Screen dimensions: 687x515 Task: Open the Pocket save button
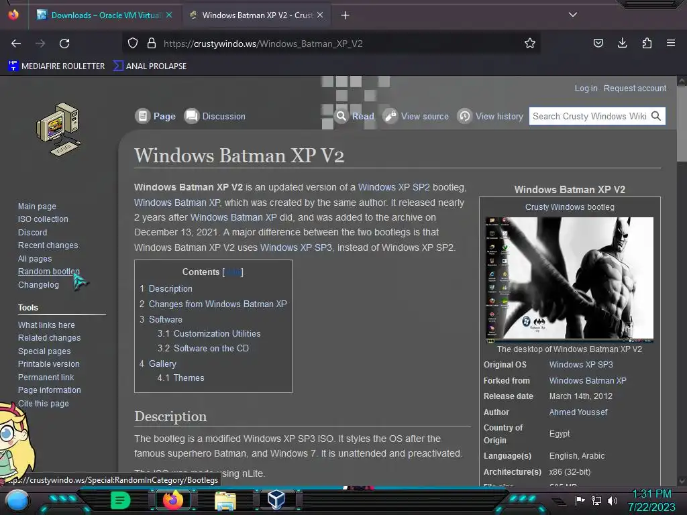tap(598, 43)
